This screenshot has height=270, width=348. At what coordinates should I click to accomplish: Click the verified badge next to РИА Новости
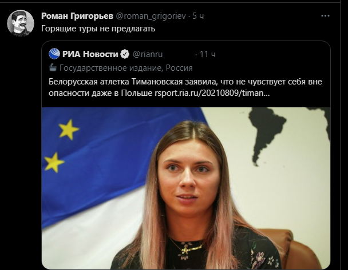125,54
